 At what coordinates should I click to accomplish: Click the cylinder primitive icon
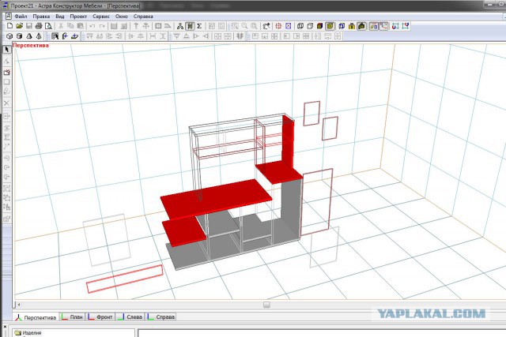(x=19, y=36)
